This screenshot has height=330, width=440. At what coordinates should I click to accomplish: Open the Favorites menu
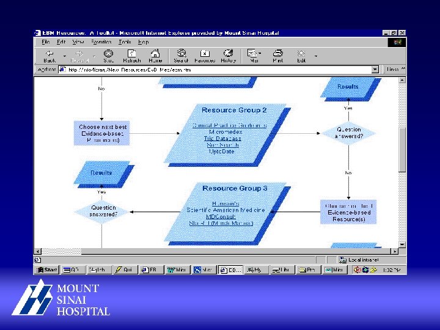pos(101,42)
